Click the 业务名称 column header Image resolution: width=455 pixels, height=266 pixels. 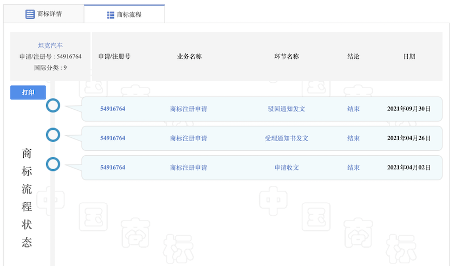click(189, 56)
